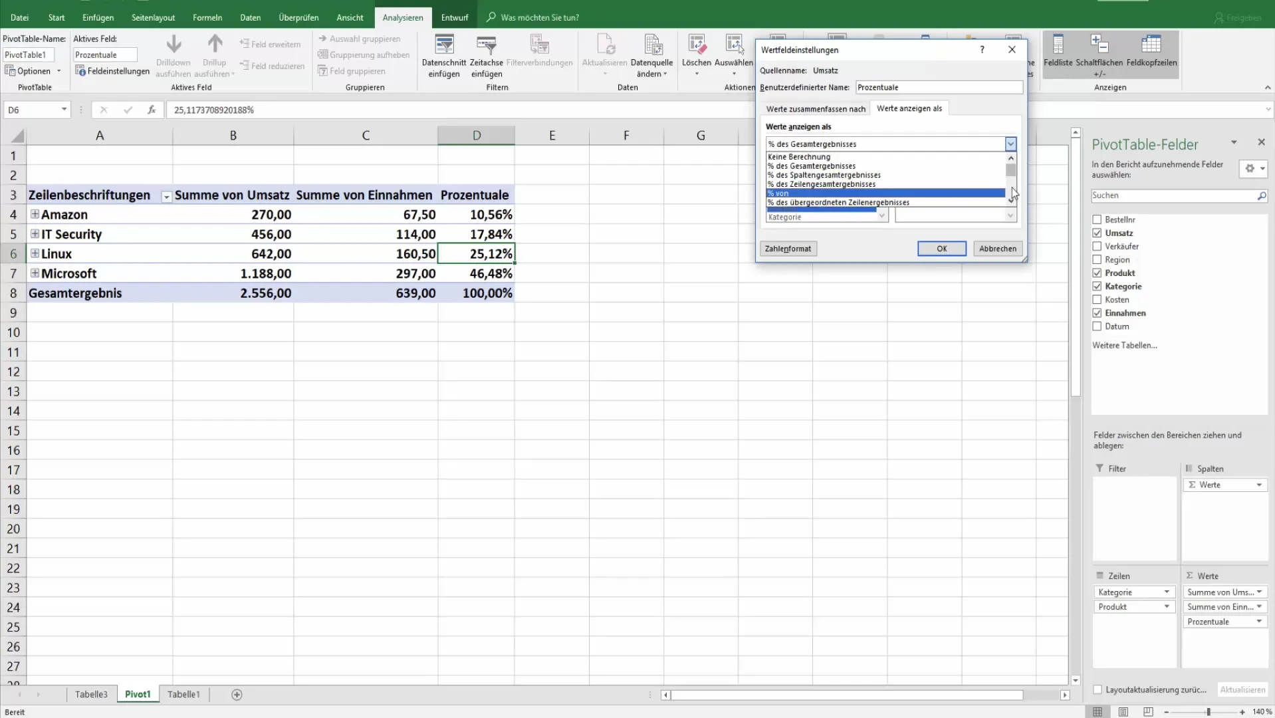Open the Einfügen ribbon tab

pos(98,17)
